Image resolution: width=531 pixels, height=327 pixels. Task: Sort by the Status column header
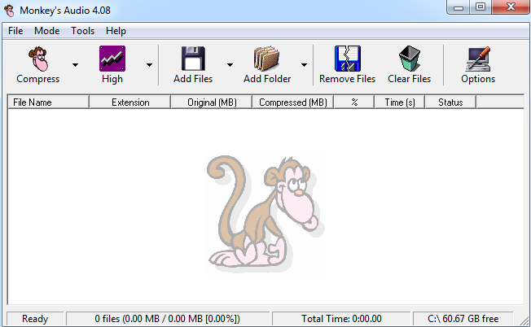coord(450,102)
